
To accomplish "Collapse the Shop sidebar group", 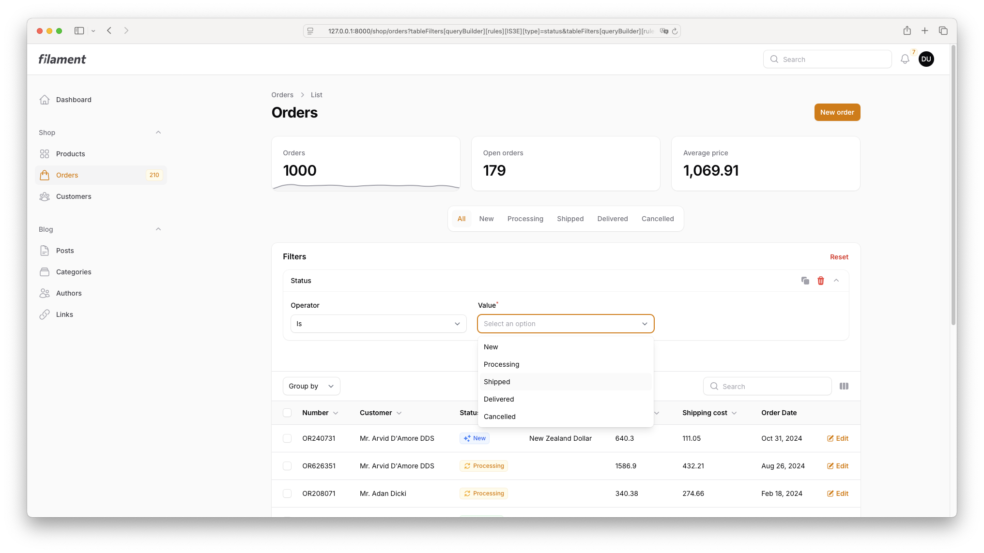I will (158, 133).
